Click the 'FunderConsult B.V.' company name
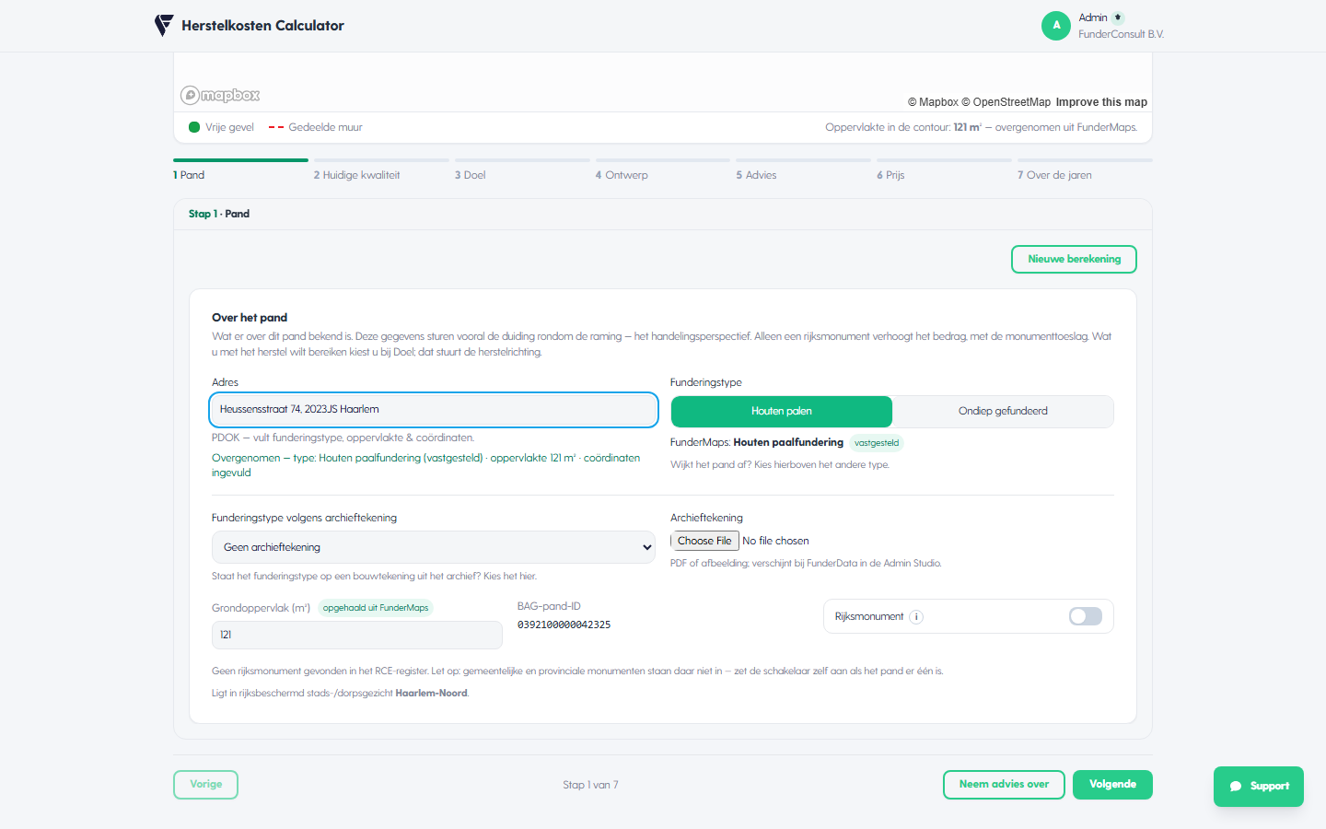The height and width of the screenshot is (829, 1326). (1121, 35)
